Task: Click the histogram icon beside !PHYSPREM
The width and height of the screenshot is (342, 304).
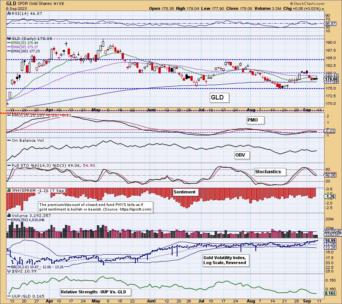Action: 9,190
